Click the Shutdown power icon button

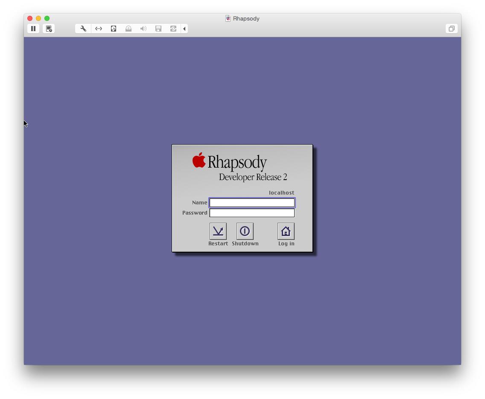point(245,231)
